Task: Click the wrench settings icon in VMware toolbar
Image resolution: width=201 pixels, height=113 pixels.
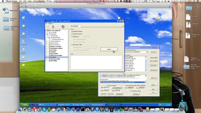Action: click(x=34, y=6)
